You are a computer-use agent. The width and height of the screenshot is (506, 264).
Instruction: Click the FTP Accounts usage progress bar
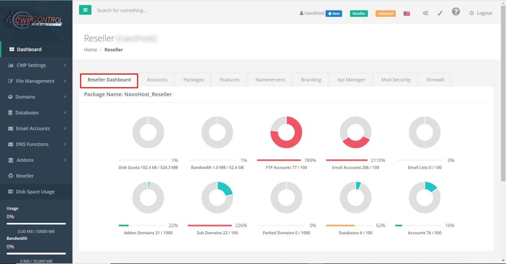[x=279, y=160]
